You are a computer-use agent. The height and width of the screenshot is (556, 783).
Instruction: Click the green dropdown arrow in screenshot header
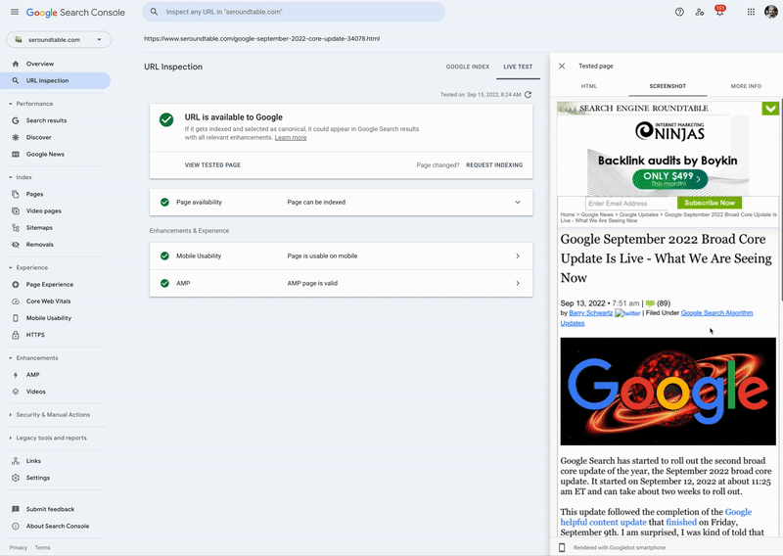click(770, 109)
